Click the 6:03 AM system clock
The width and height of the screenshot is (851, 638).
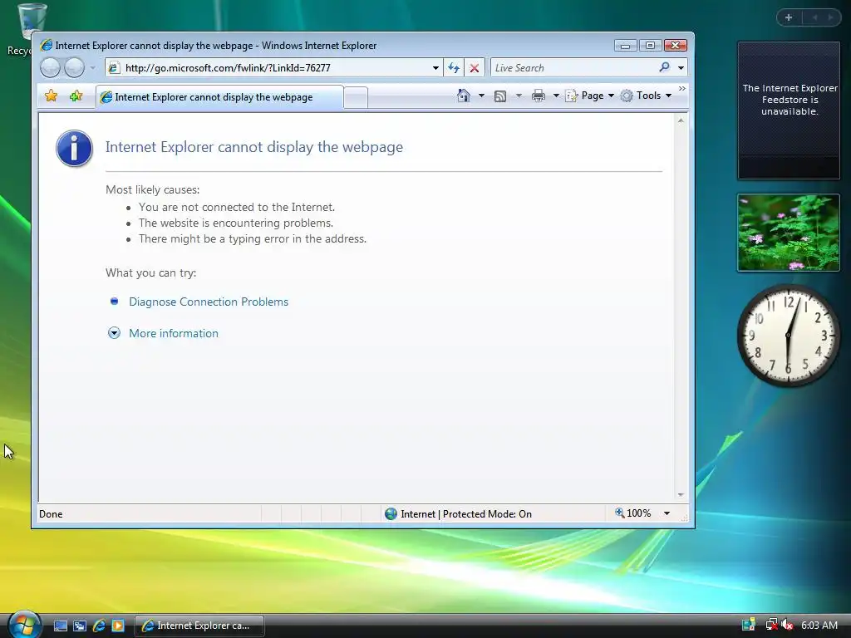point(819,625)
